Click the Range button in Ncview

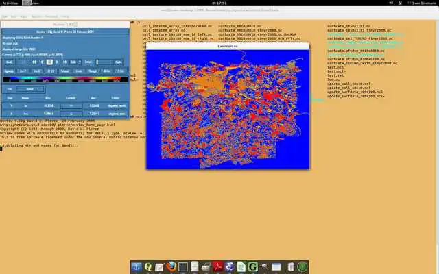pos(93,71)
